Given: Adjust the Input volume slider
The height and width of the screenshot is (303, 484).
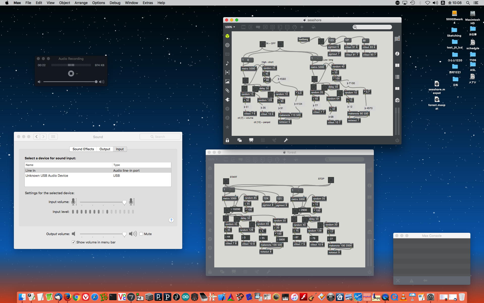Looking at the screenshot, I should coord(124,202).
